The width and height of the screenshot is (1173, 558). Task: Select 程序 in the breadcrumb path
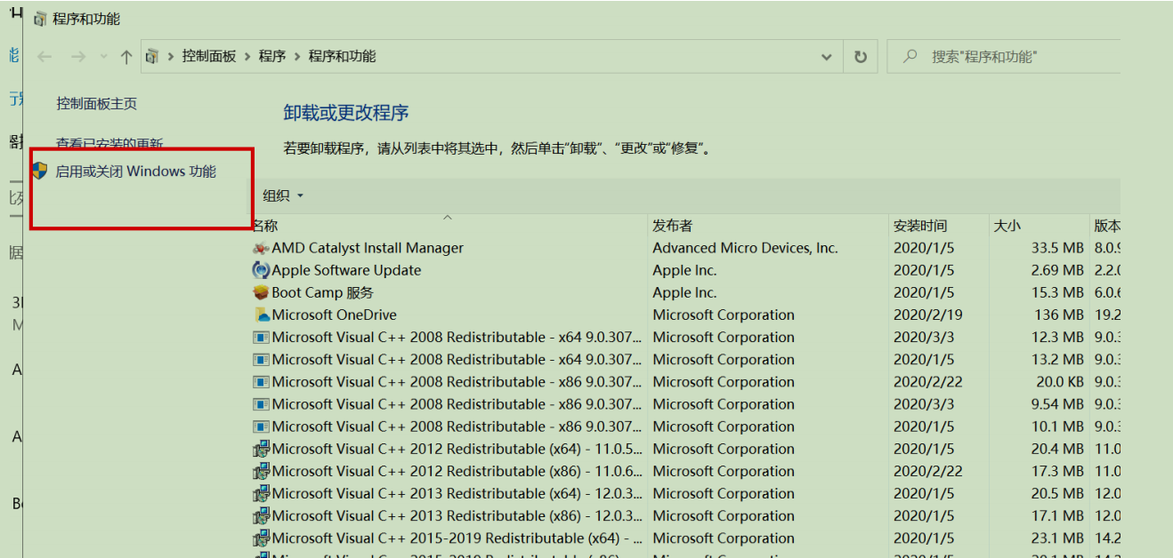(272, 57)
